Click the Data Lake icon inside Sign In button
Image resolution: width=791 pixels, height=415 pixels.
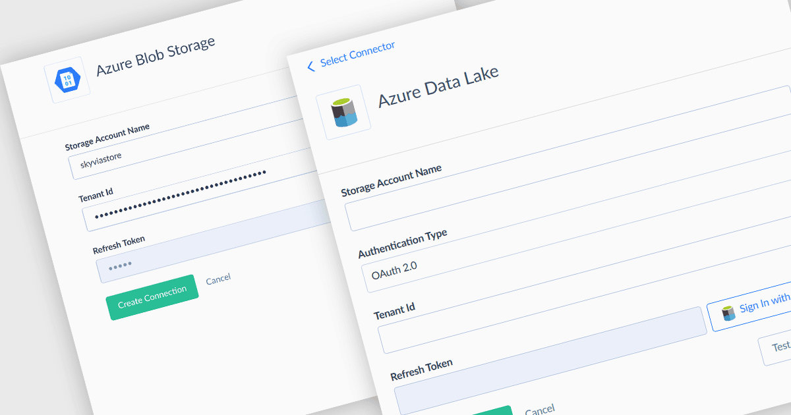[728, 312]
